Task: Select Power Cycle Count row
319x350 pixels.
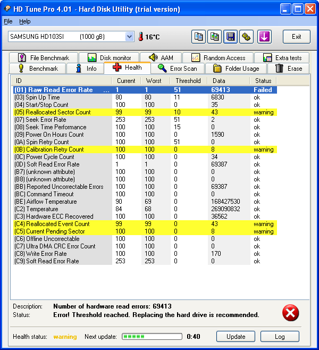Action: [x=145, y=157]
